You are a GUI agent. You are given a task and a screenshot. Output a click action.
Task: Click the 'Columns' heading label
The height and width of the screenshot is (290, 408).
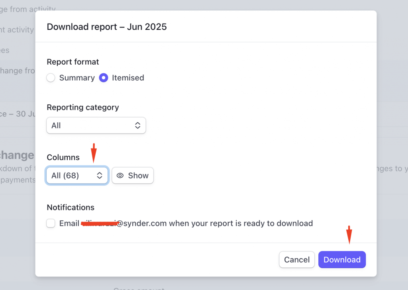coord(63,157)
